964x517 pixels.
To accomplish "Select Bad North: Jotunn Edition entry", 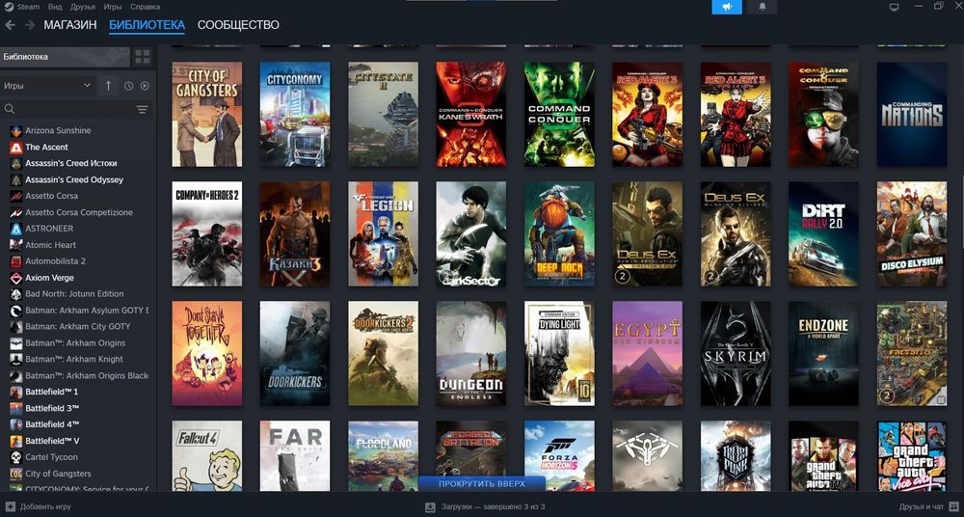I will coord(74,293).
